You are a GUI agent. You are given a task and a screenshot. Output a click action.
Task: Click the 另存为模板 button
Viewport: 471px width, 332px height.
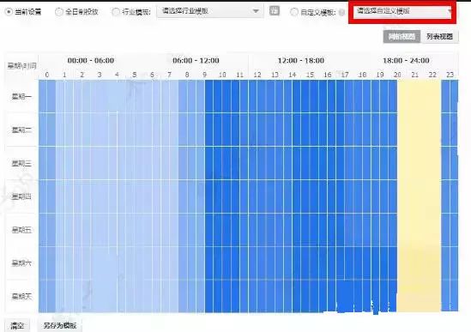click(x=60, y=325)
